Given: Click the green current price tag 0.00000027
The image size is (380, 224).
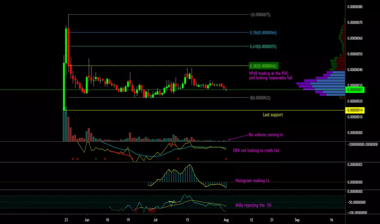Looking at the screenshot, I should [x=355, y=90].
